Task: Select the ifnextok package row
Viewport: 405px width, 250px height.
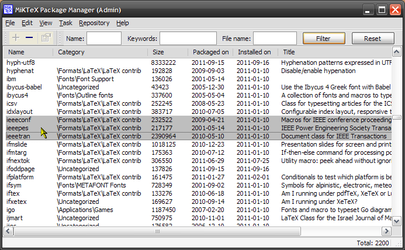Action: point(198,161)
